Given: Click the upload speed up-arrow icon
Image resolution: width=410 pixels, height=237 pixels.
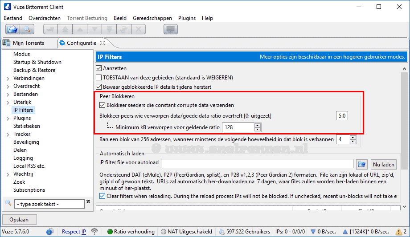Looking at the screenshot, I should click(x=345, y=232).
